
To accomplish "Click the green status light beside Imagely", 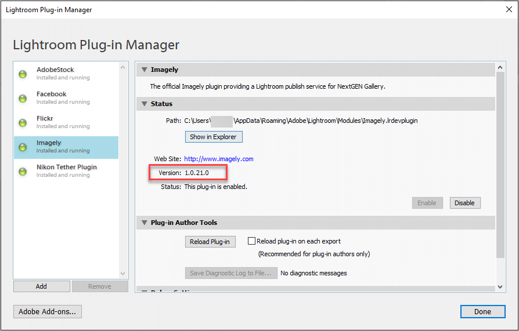I will (x=23, y=147).
